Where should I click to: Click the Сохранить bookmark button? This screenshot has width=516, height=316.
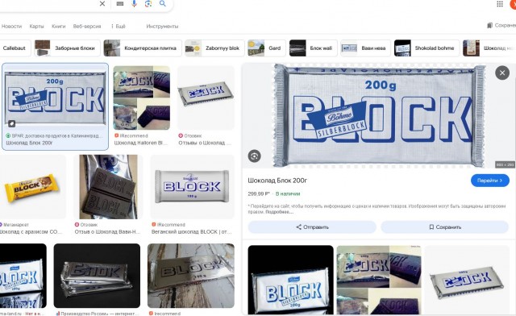point(445,227)
